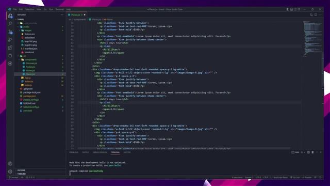Open the Run menu
Image resolution: width=330 pixels, height=186 pixels.
[51, 9]
